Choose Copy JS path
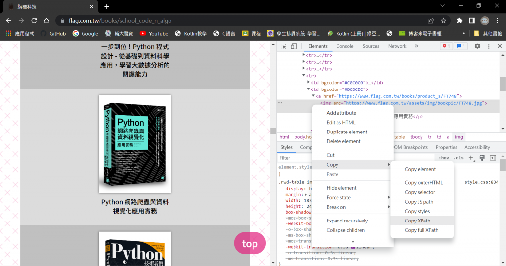Screen dimensions: 506x266 coord(422,202)
